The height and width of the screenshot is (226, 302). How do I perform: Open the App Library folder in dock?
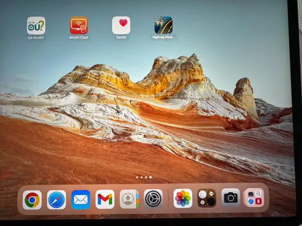(254, 197)
